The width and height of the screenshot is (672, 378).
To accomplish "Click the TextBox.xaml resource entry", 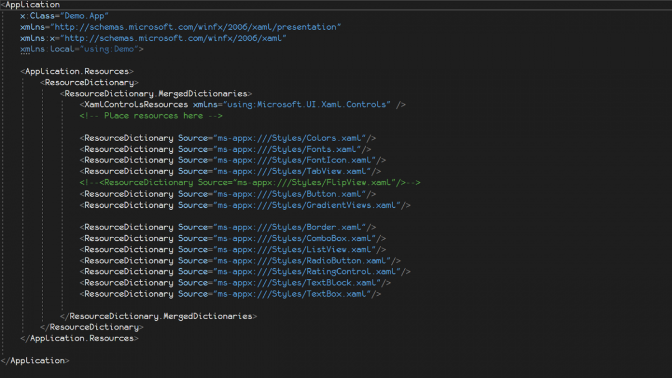I will click(230, 293).
